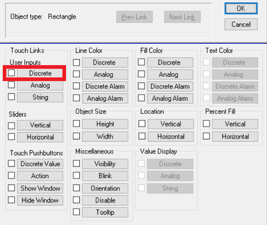The image size is (267, 225).
Task: Tick the Location Vertical checkbox
Action: [x=142, y=123]
